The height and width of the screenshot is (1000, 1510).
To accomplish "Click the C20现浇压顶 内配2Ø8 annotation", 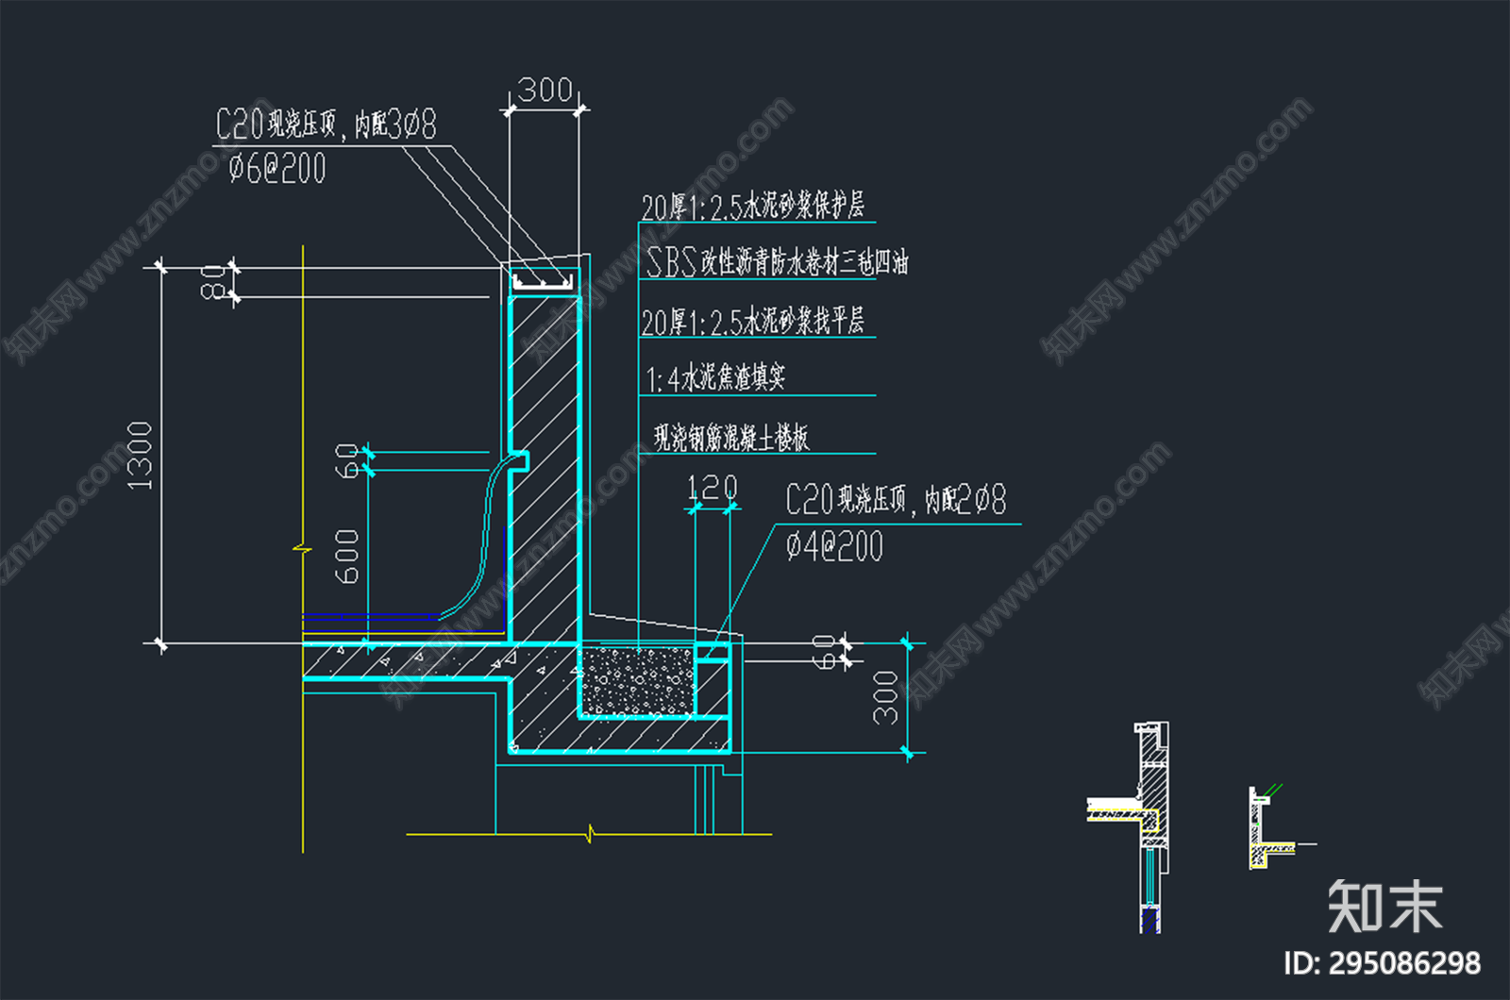I will tap(895, 499).
